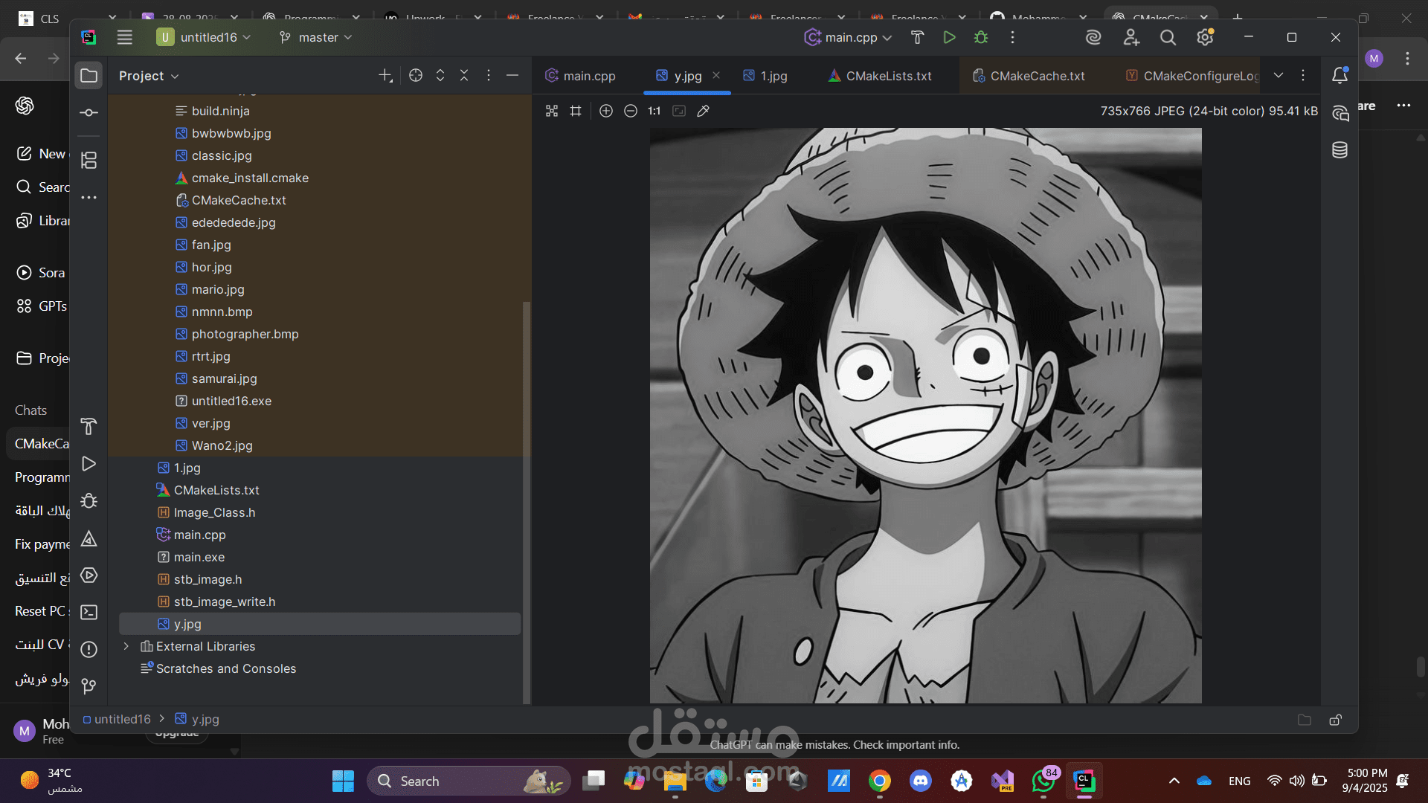Open WhatsApp from the taskbar
Viewport: 1428px width, 803px height.
pyautogui.click(x=1043, y=781)
